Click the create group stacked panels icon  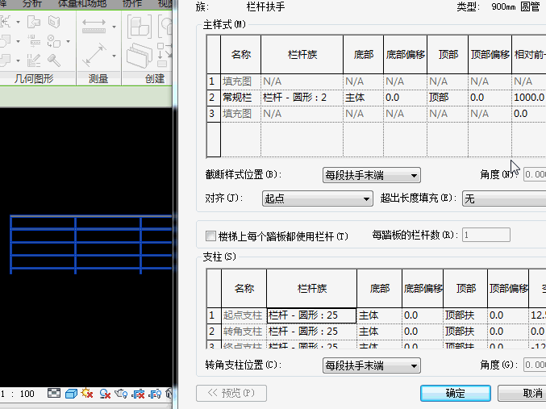click(140, 56)
